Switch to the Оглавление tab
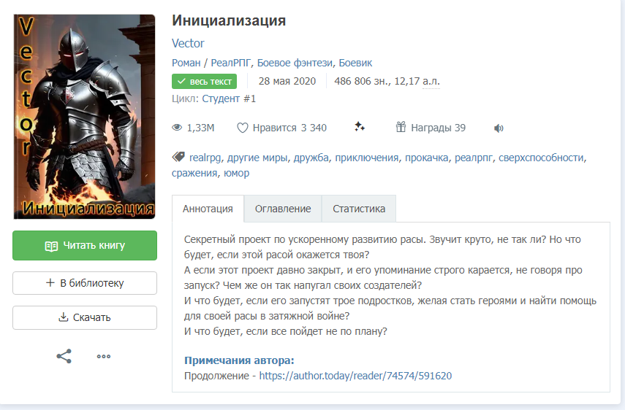Viewport: 625px width, 410px height. (283, 209)
